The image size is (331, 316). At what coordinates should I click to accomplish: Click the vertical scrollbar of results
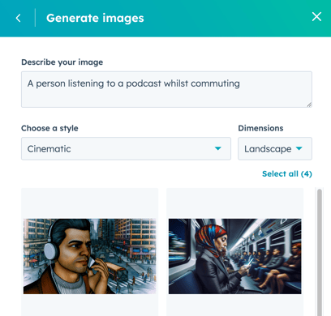coord(320,252)
